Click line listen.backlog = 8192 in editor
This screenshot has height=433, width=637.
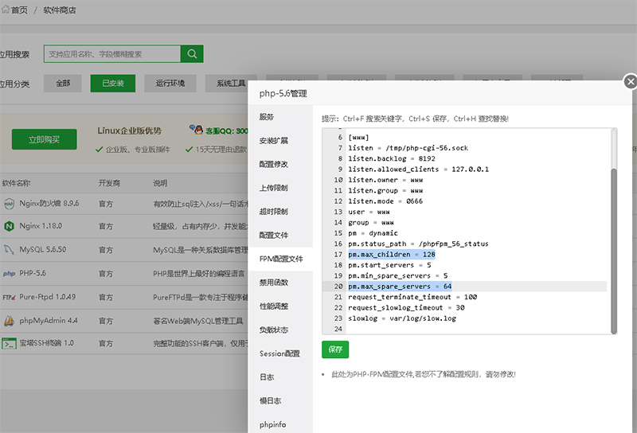[392, 158]
